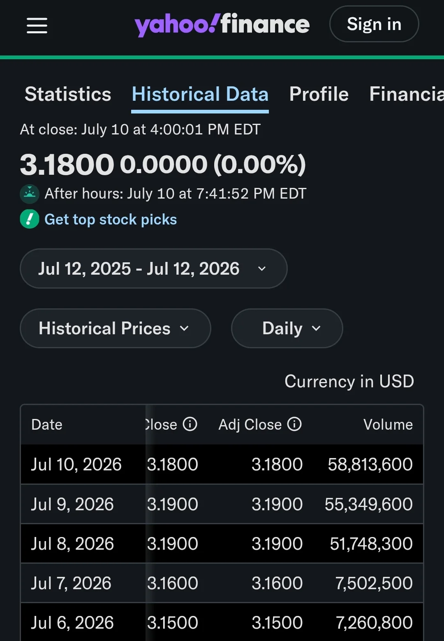Expand the Jul 12, 2025 date range picker
This screenshot has width=444, height=641.
[x=153, y=268]
